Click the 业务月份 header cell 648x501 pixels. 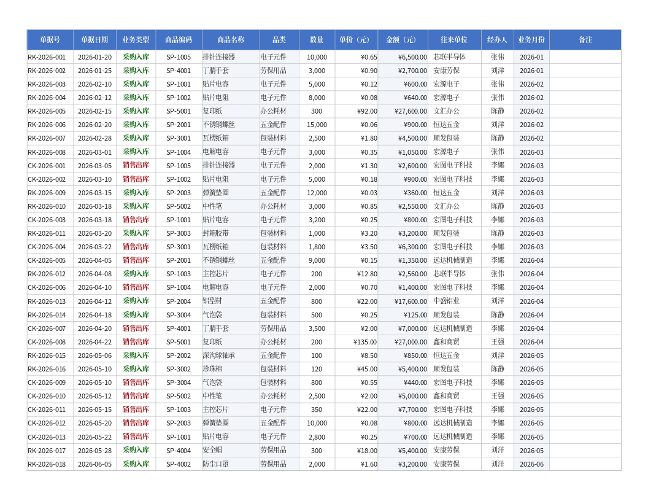coord(531,40)
